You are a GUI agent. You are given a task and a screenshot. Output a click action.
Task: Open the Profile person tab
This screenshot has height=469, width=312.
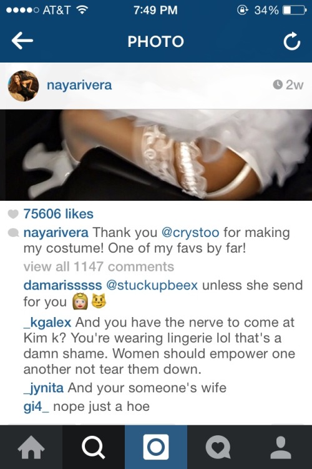tap(281, 447)
